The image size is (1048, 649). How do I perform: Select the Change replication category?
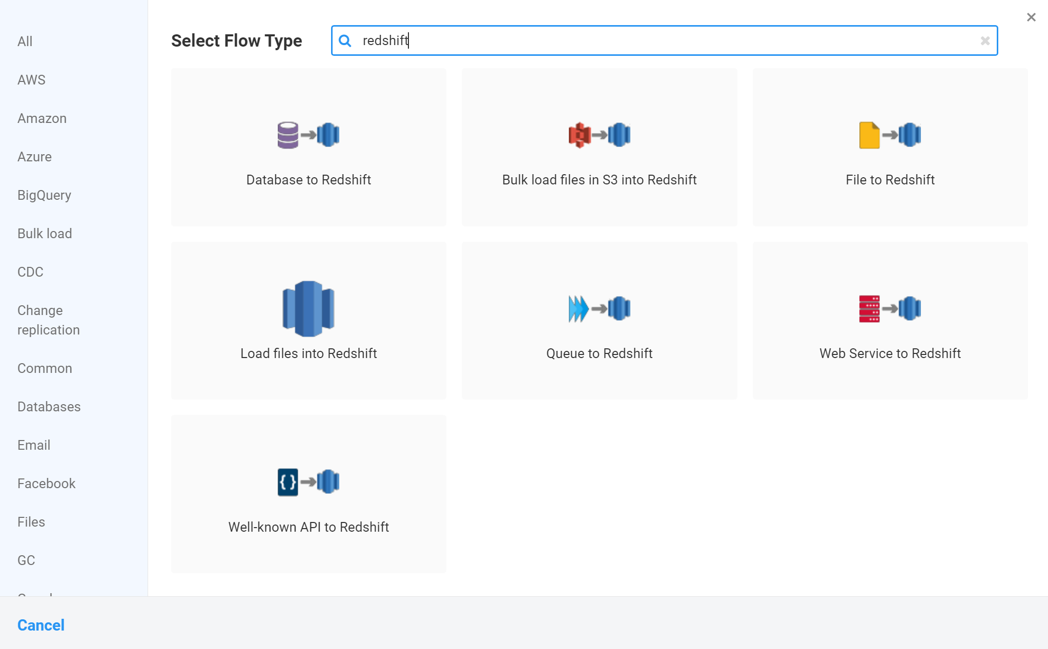(x=48, y=320)
